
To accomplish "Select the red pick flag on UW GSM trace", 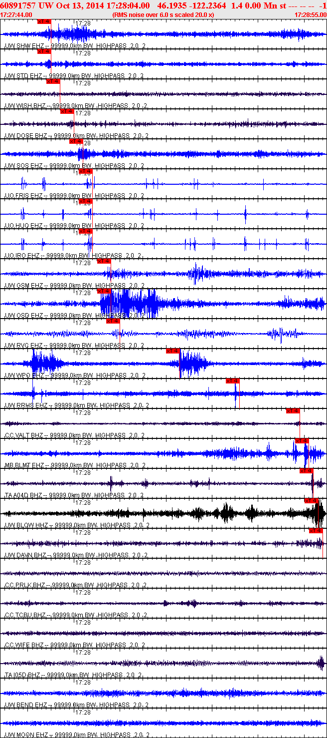I will coord(104,261).
